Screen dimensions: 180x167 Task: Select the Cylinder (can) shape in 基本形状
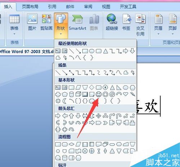(72, 94)
